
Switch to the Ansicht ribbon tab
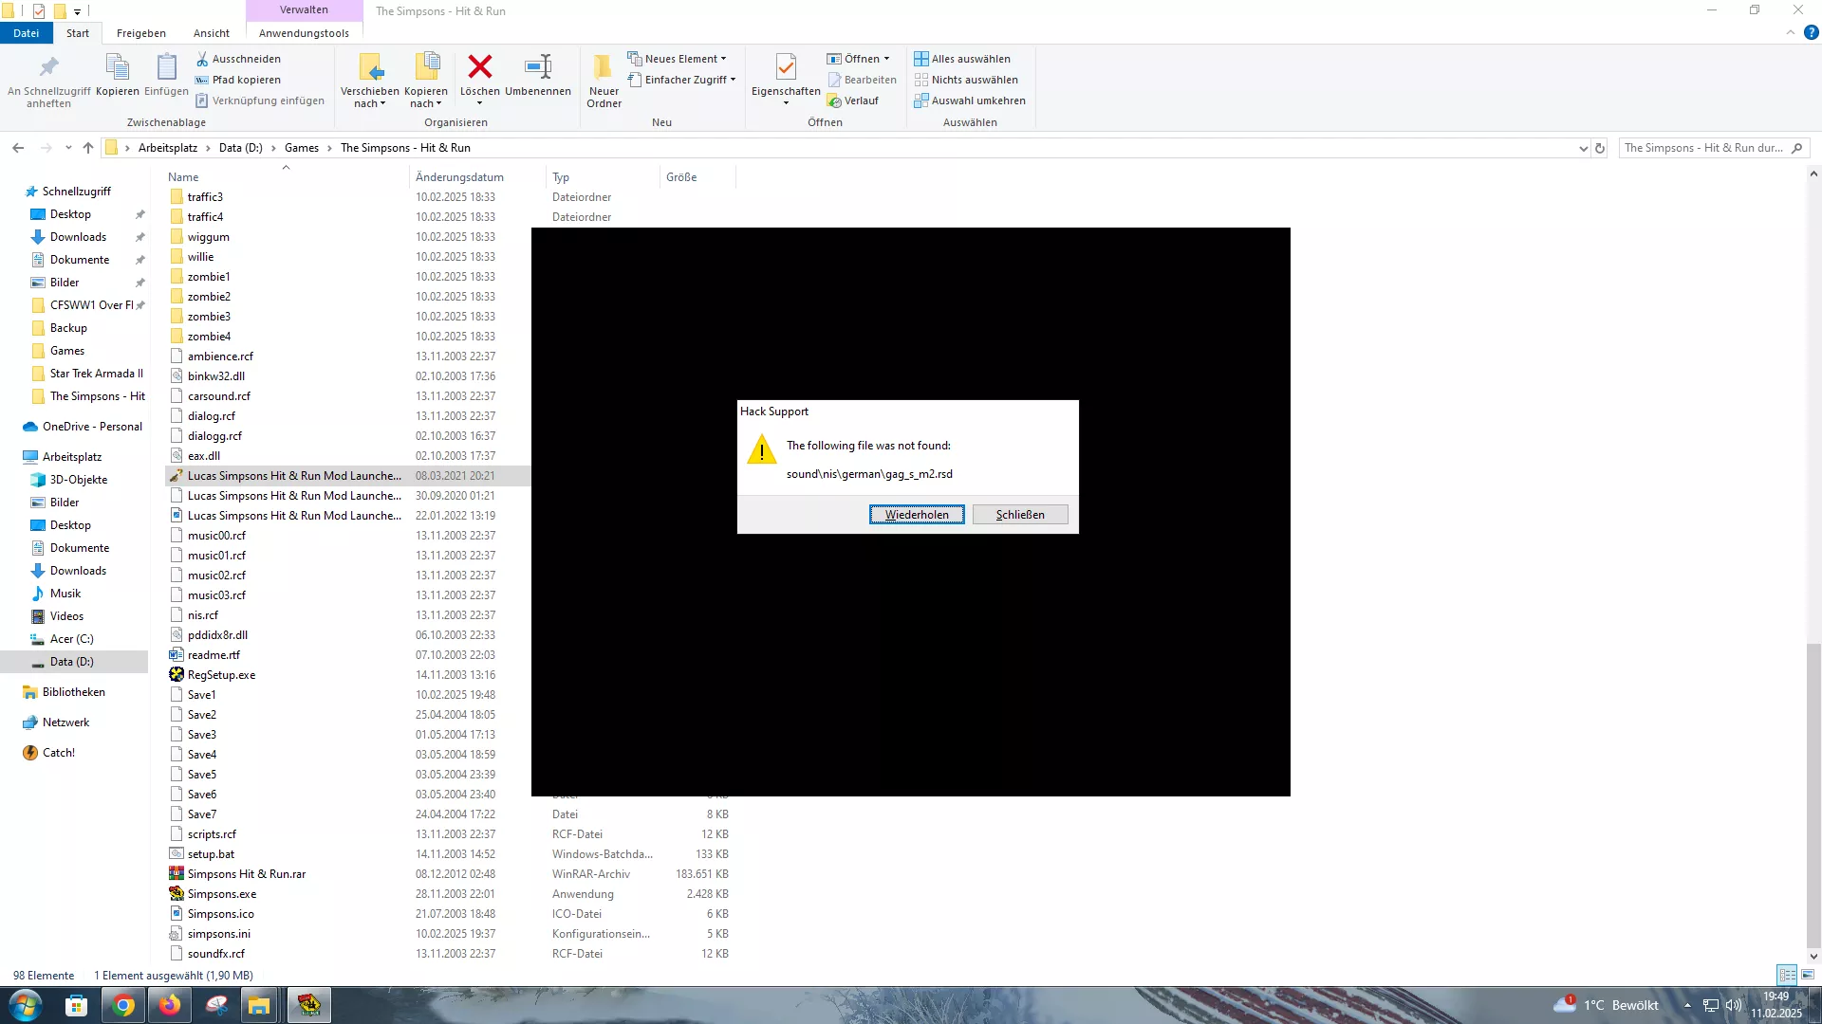(x=212, y=32)
